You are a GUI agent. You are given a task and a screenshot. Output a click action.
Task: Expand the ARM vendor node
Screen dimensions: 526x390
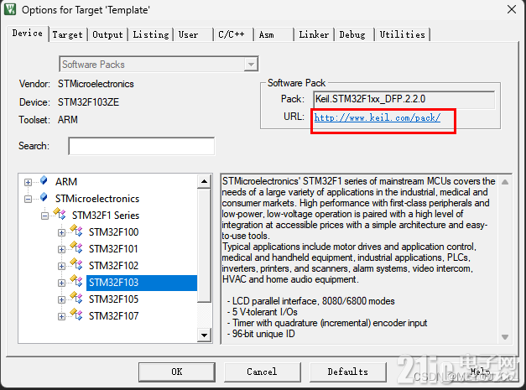(x=29, y=183)
